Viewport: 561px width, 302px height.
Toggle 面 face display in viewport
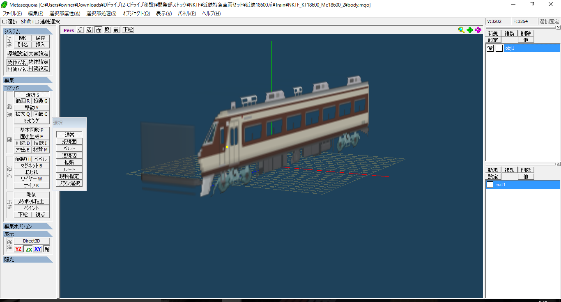tap(99, 30)
